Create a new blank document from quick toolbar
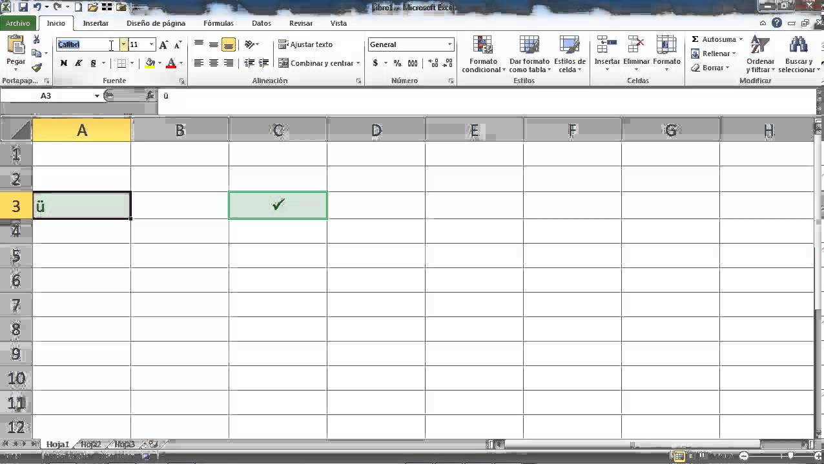 [x=78, y=7]
